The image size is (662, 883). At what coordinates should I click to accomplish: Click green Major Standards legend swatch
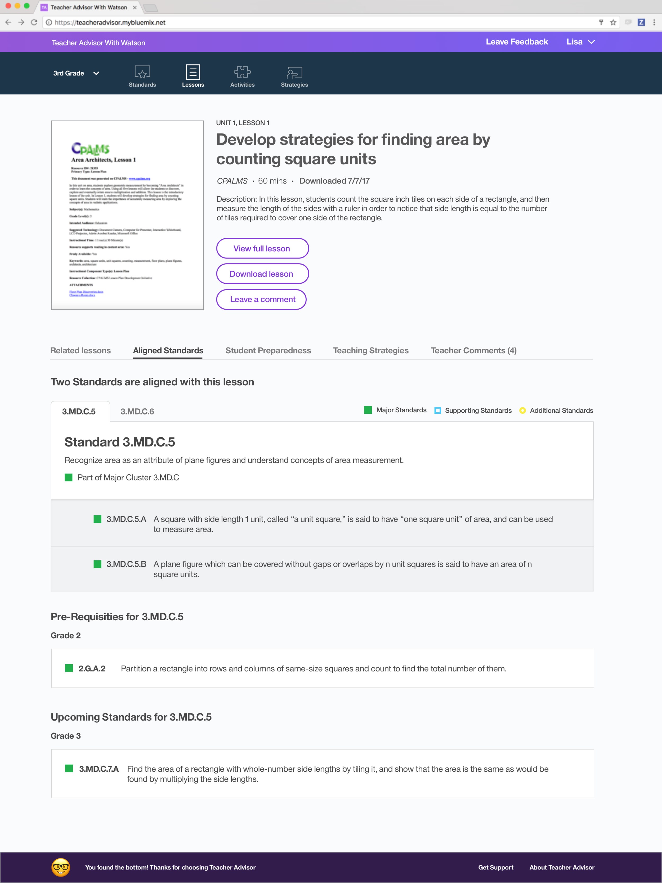[x=368, y=410]
